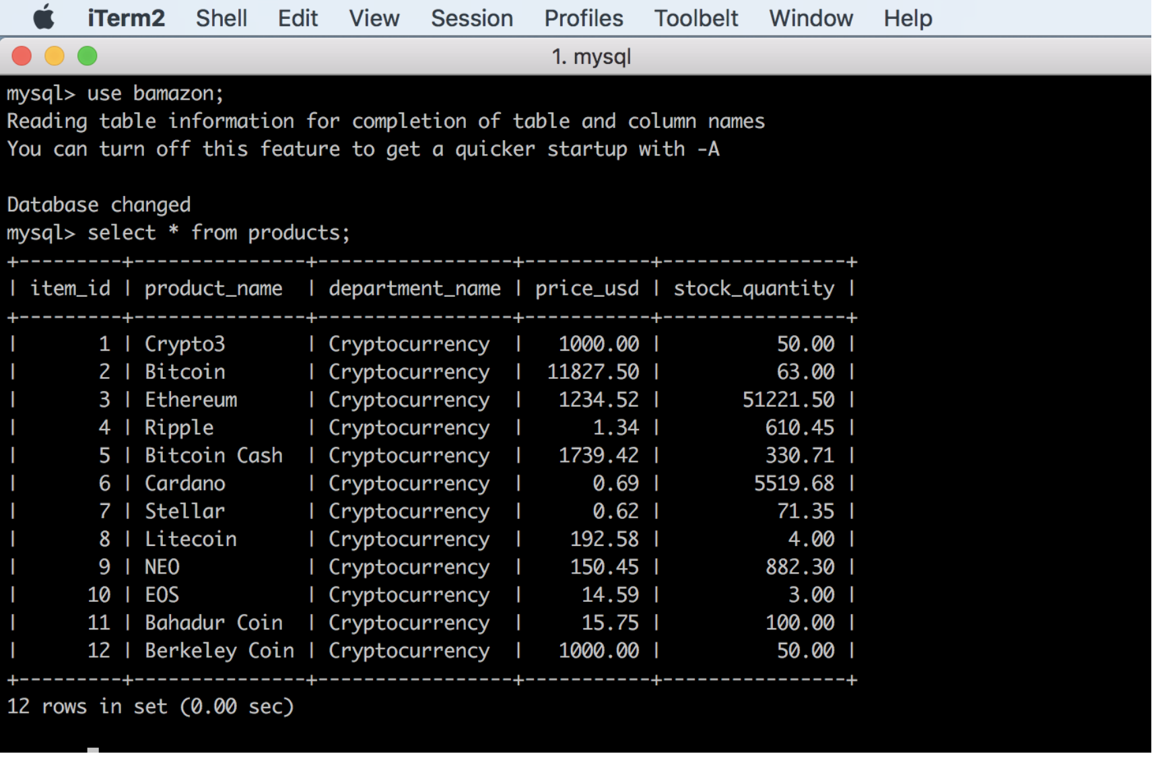Open the Shell menu
This screenshot has height=758, width=1154.
click(222, 18)
